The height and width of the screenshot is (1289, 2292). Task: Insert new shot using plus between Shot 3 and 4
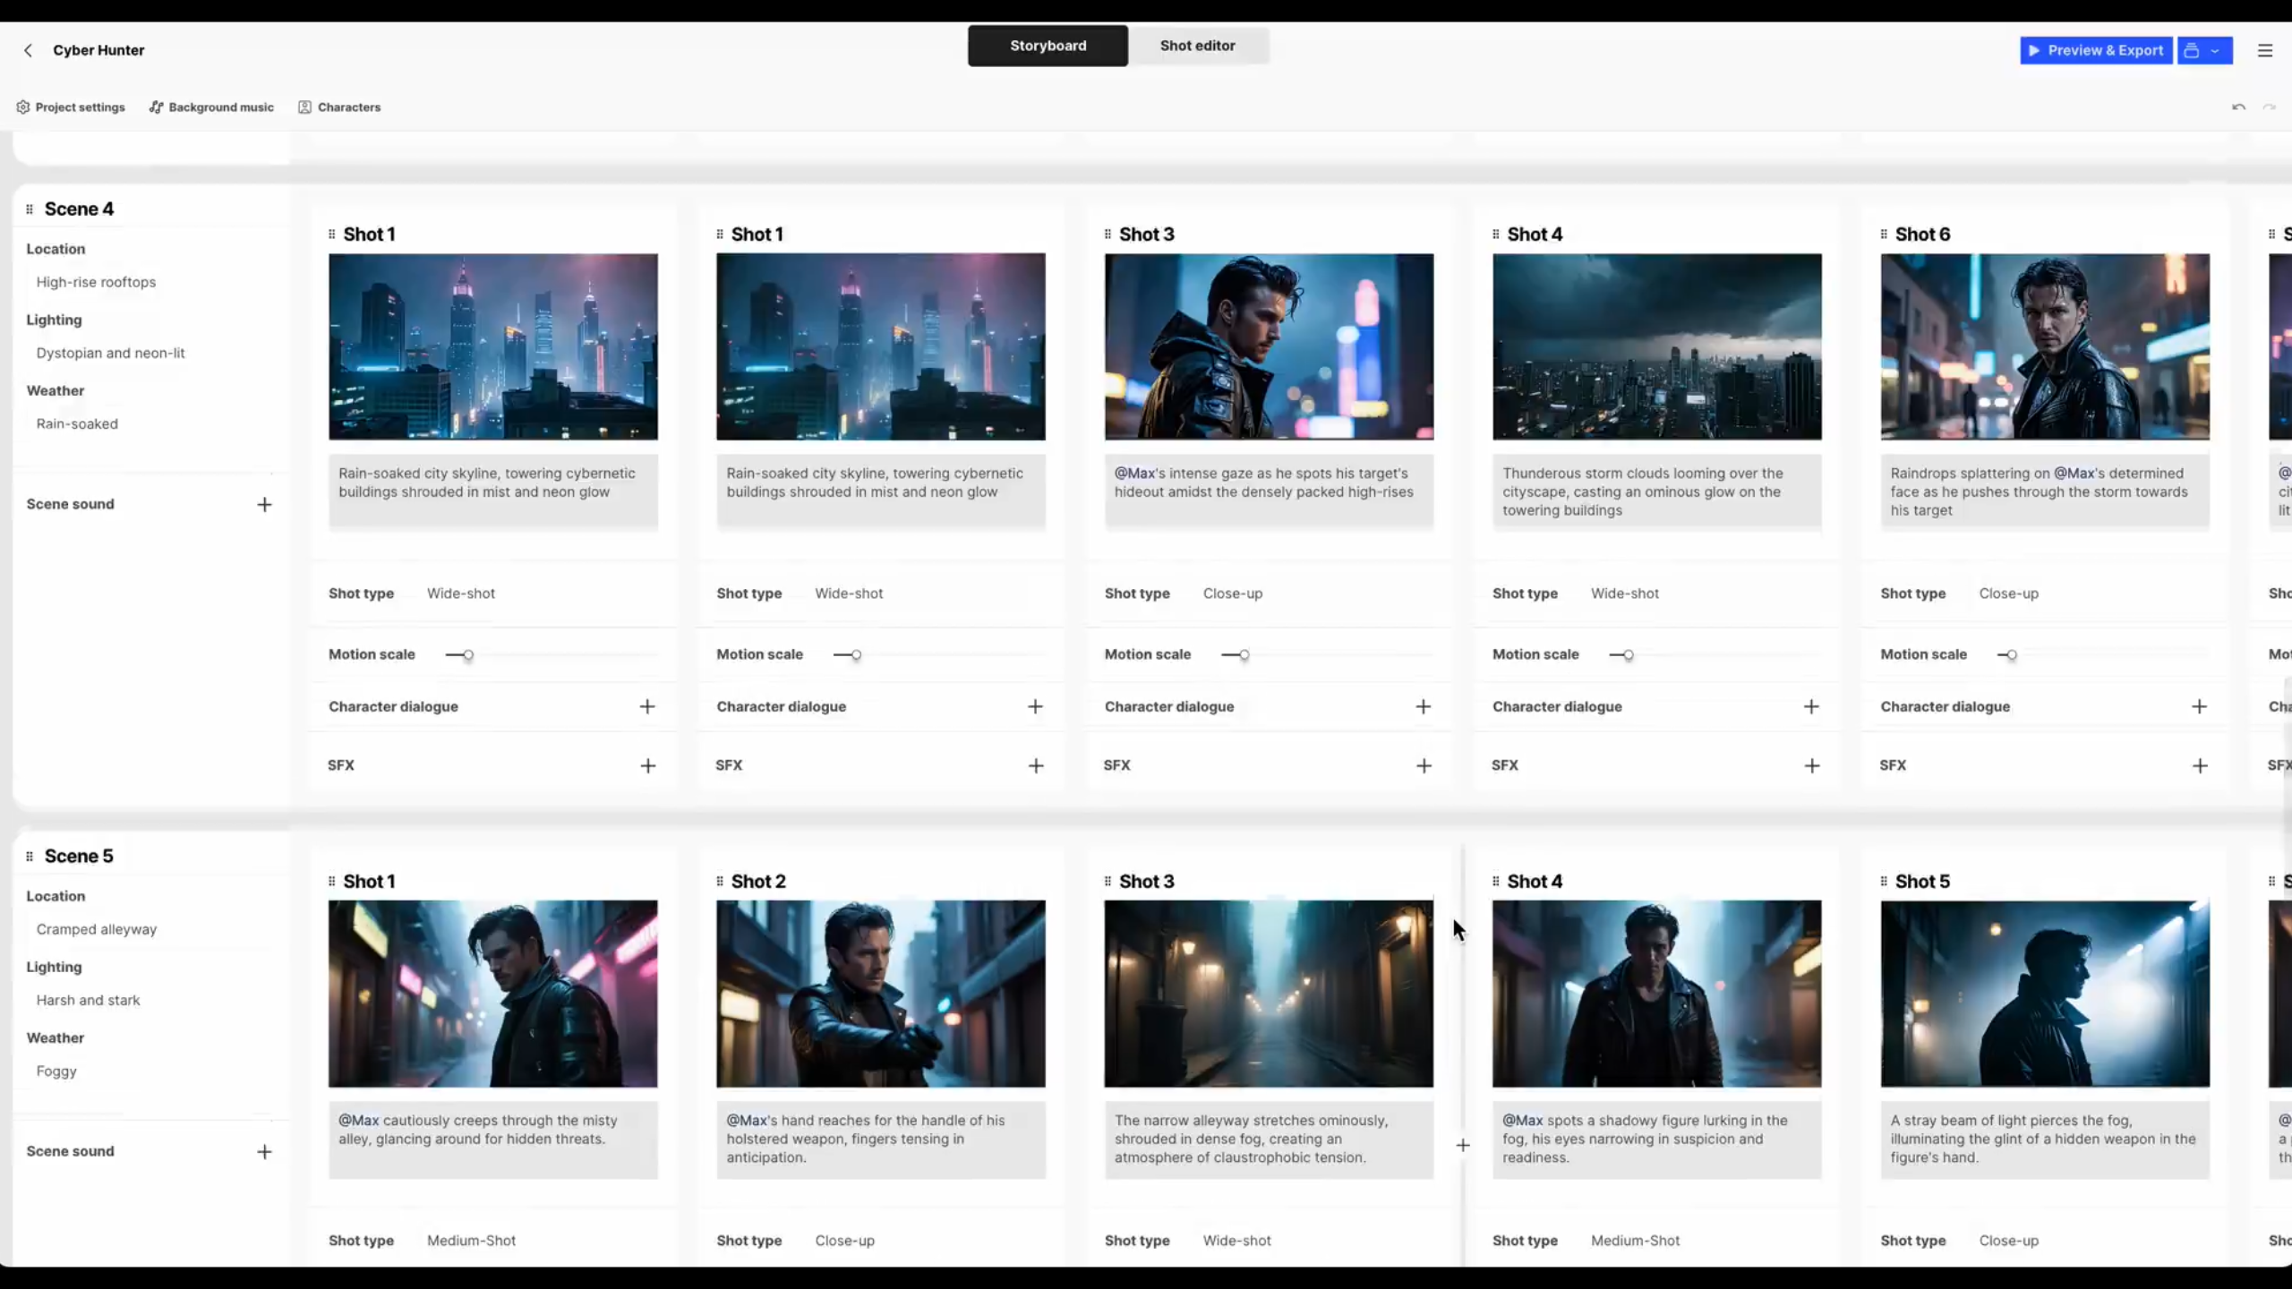(1462, 1145)
